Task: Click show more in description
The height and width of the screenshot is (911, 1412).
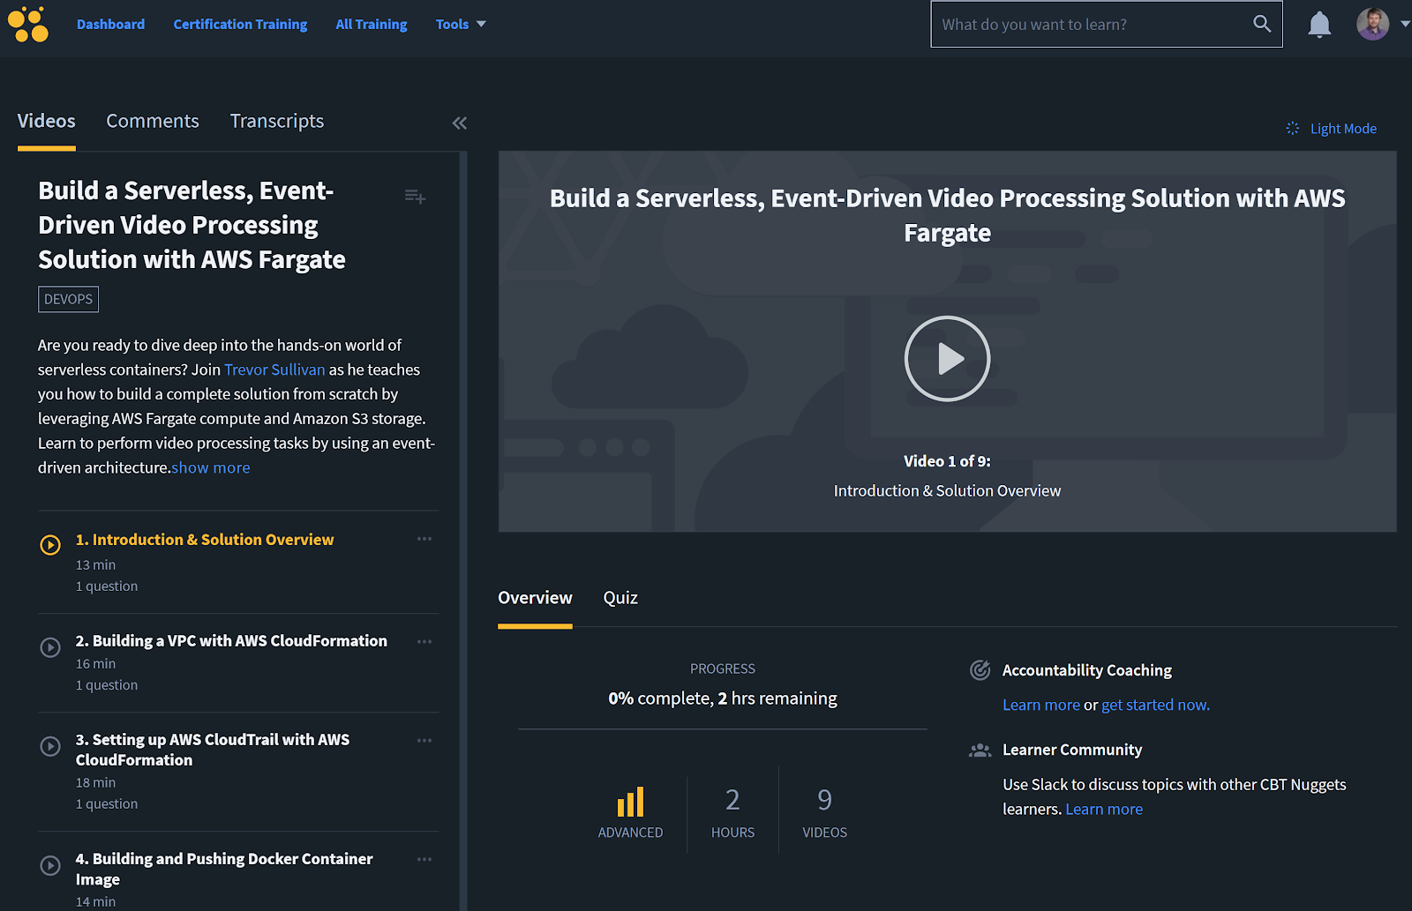Action: [211, 467]
